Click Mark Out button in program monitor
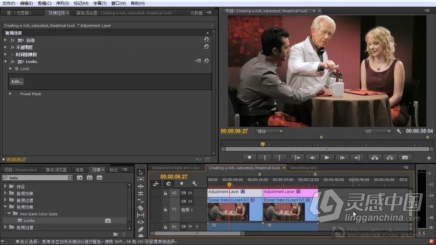 [x=279, y=158]
